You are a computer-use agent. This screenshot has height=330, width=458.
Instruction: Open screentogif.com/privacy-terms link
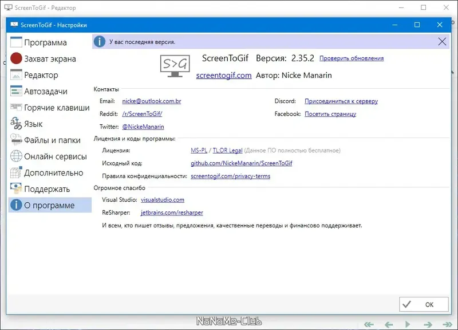click(231, 176)
